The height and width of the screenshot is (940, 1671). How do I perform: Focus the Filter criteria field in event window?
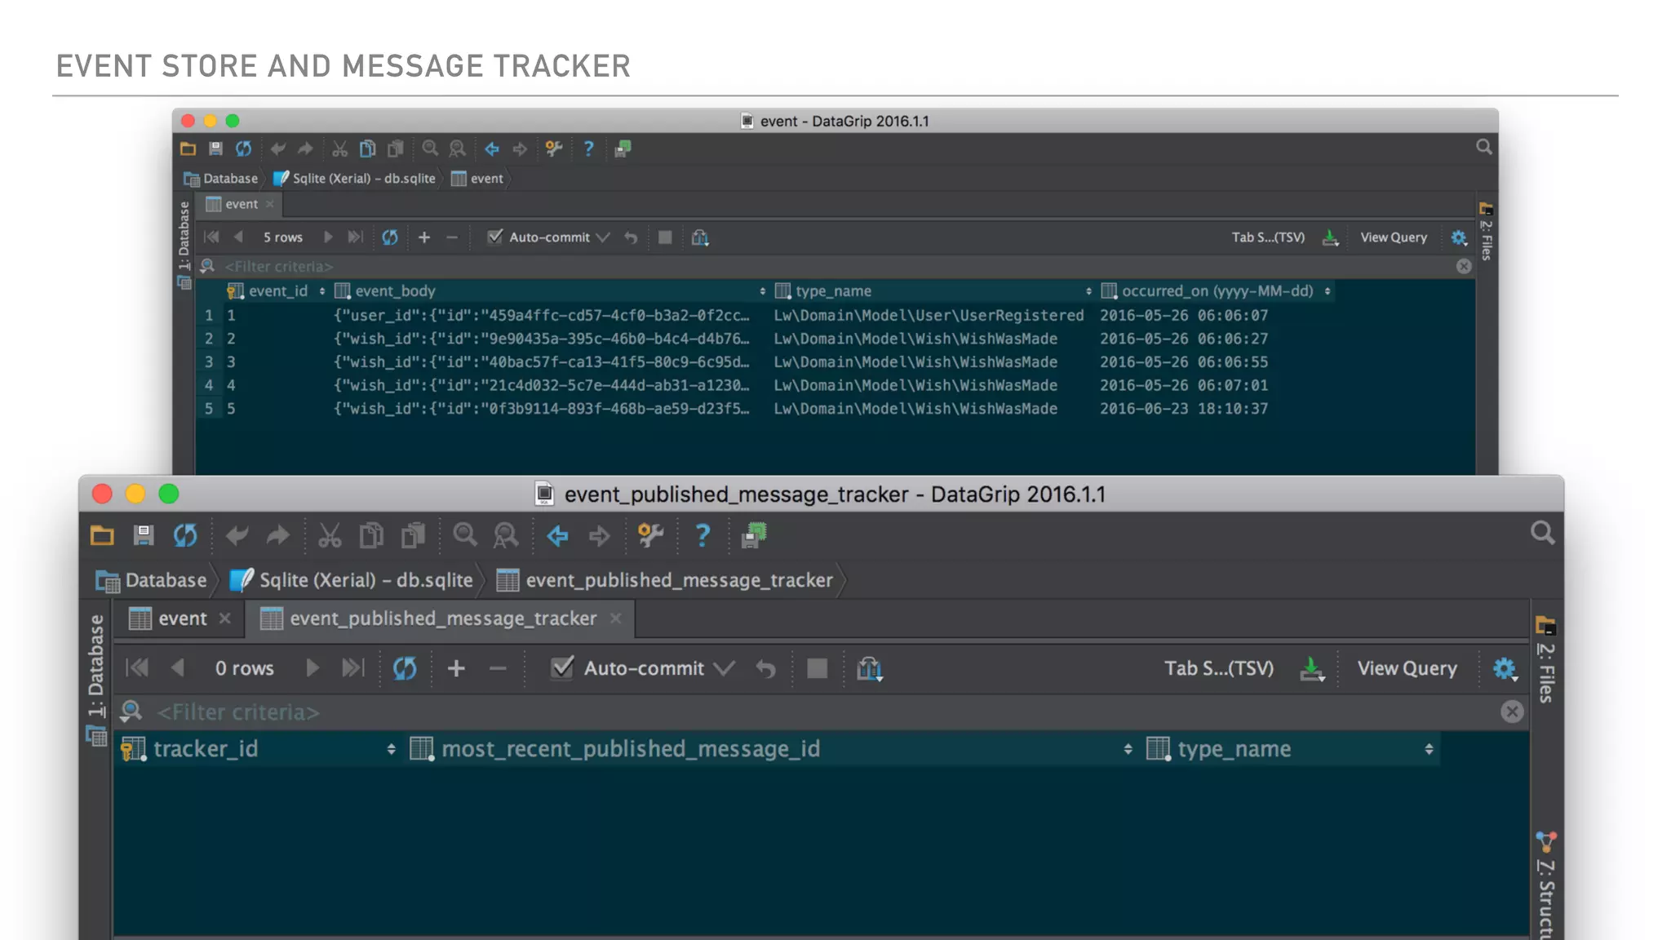(x=836, y=266)
